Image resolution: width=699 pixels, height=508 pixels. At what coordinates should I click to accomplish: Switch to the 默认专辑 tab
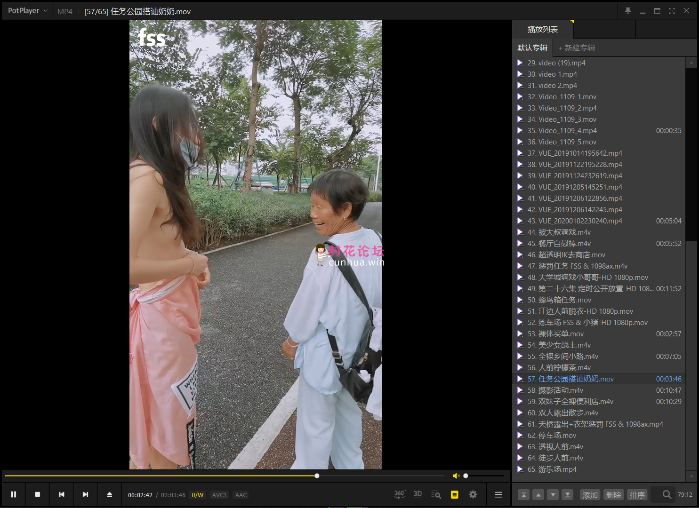[532, 48]
